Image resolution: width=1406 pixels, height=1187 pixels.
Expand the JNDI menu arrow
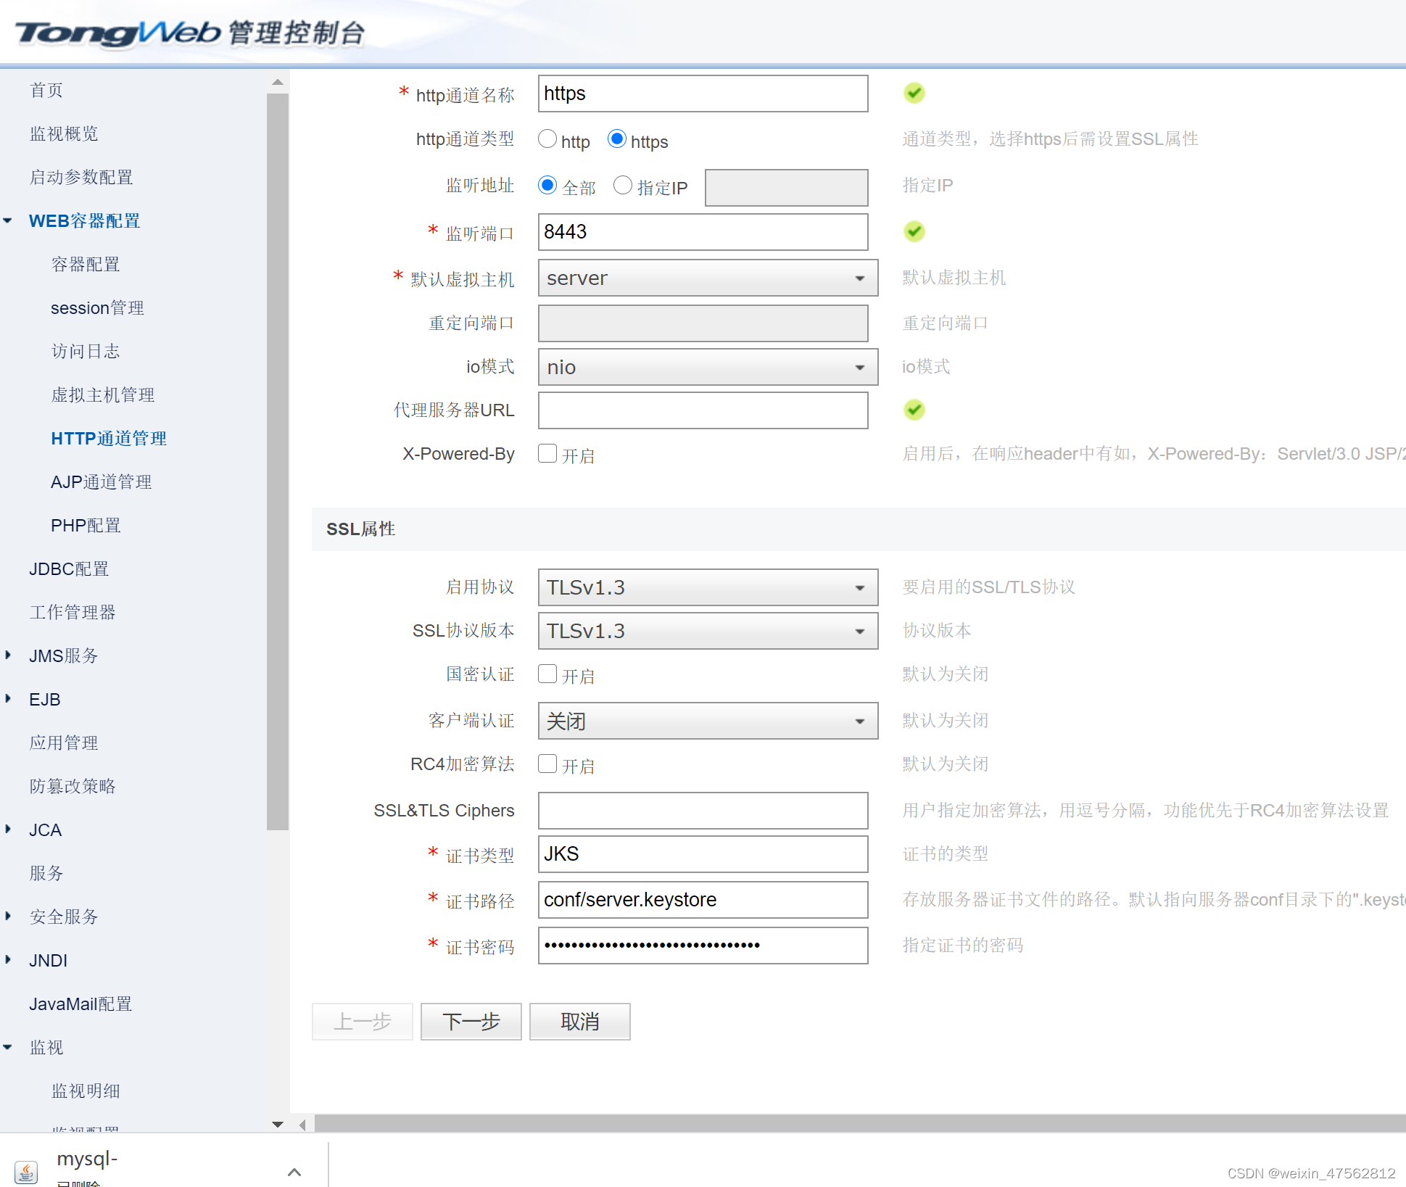[8, 959]
